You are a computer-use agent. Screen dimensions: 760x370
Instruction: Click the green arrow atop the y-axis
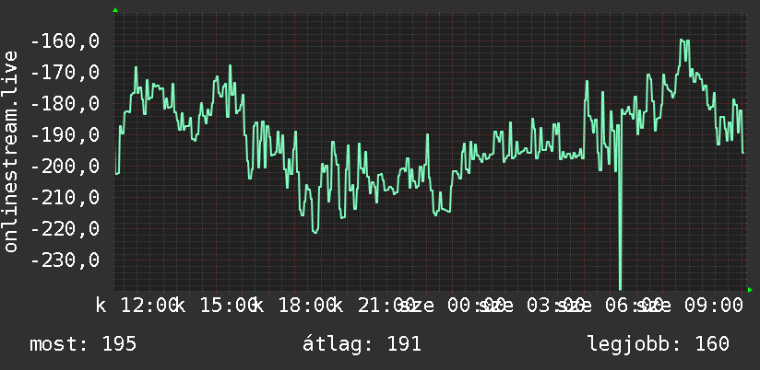(x=115, y=10)
